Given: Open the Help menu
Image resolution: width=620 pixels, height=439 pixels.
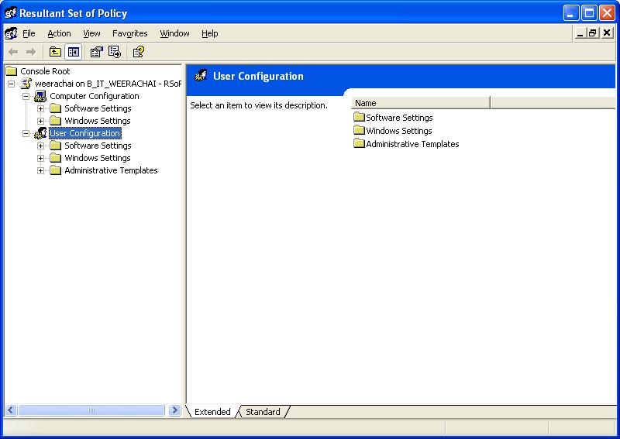Looking at the screenshot, I should [209, 33].
